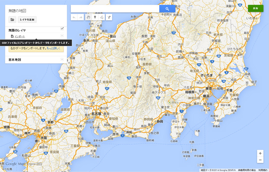Open the 商用利用の場合 footer link

point(247,170)
